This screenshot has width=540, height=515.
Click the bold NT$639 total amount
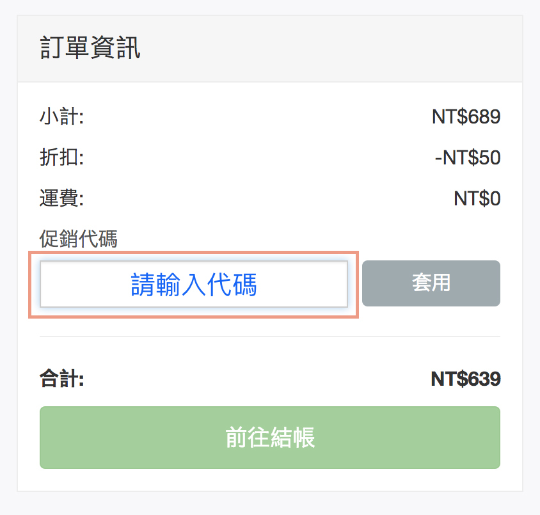pos(466,379)
